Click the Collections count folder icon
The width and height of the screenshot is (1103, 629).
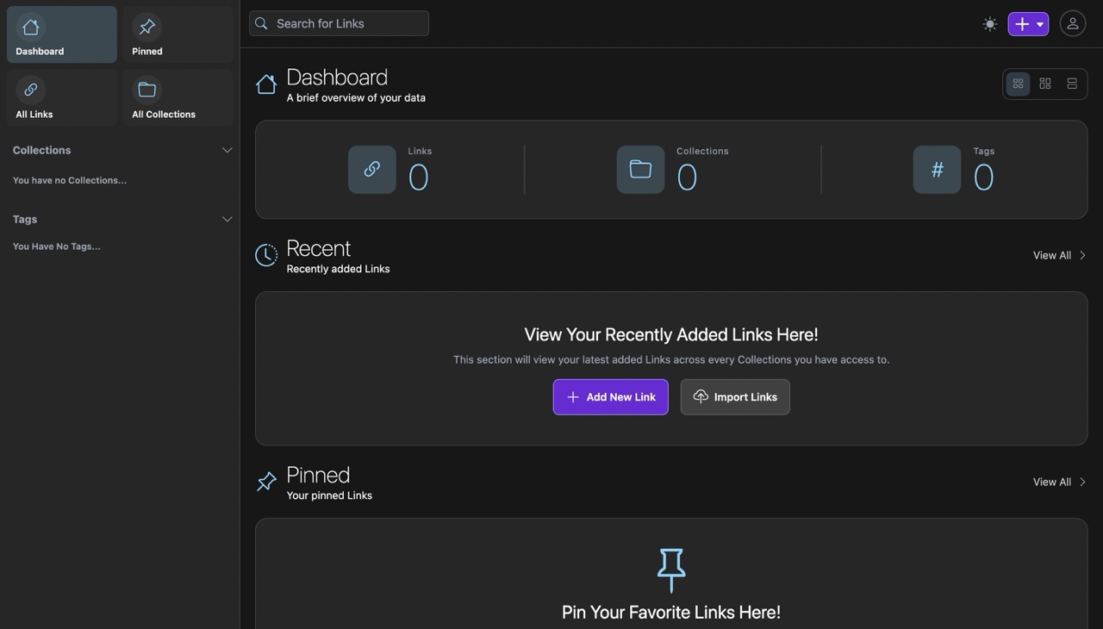[x=640, y=170]
